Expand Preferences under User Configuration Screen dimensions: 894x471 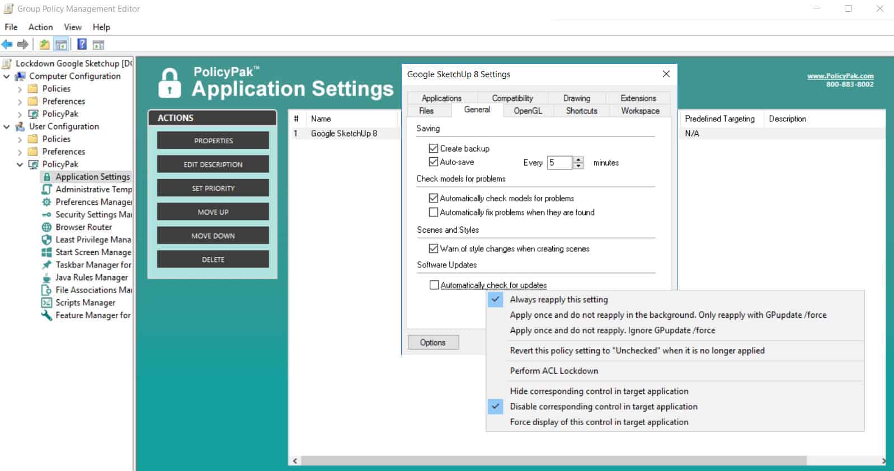coord(20,152)
